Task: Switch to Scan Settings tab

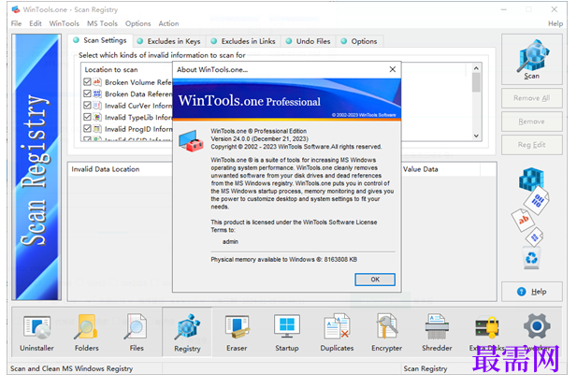Action: [x=100, y=40]
